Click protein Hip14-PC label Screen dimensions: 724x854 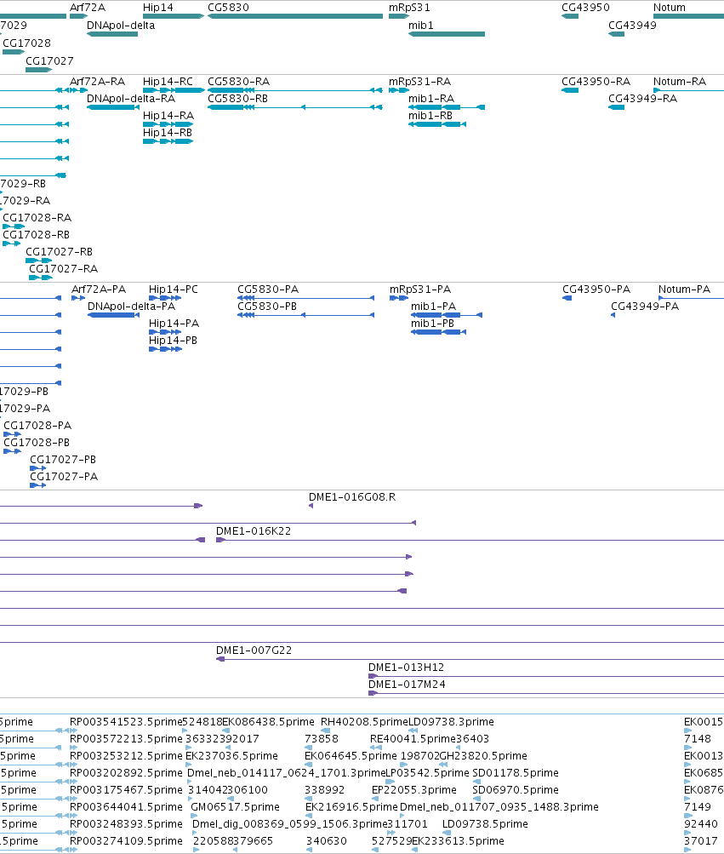coord(173,289)
